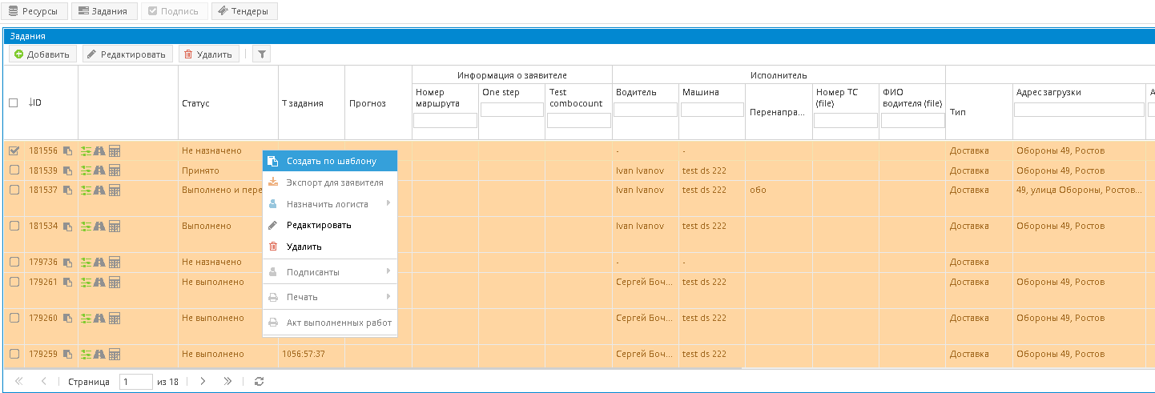Open the calculator icon for task 179261
This screenshot has height=393, width=1155.
[x=115, y=283]
